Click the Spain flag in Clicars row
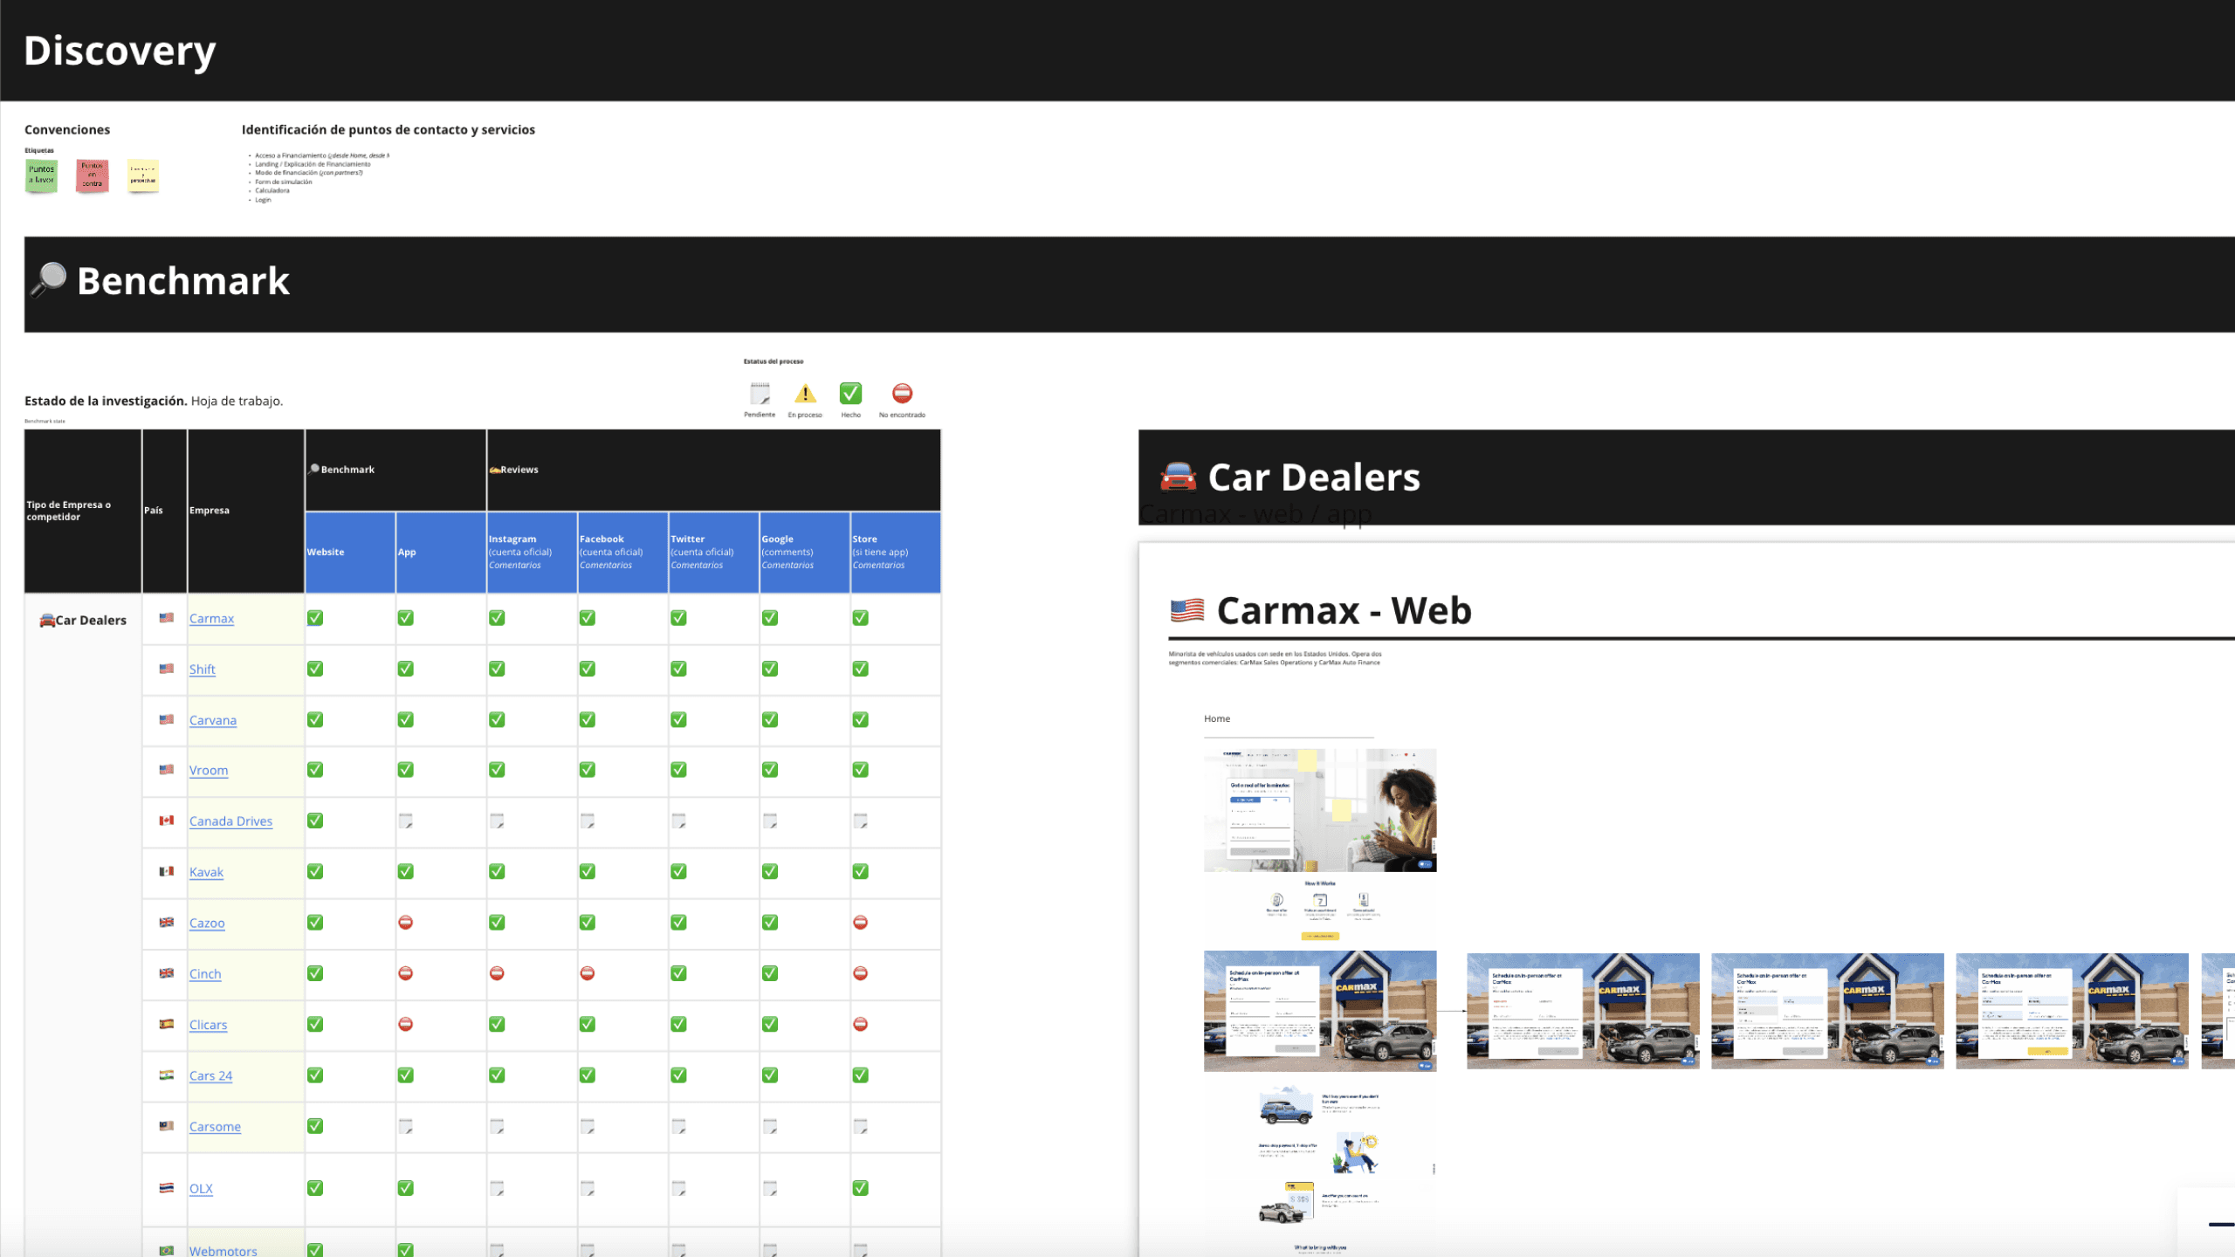This screenshot has height=1257, width=2235. pos(166,1024)
